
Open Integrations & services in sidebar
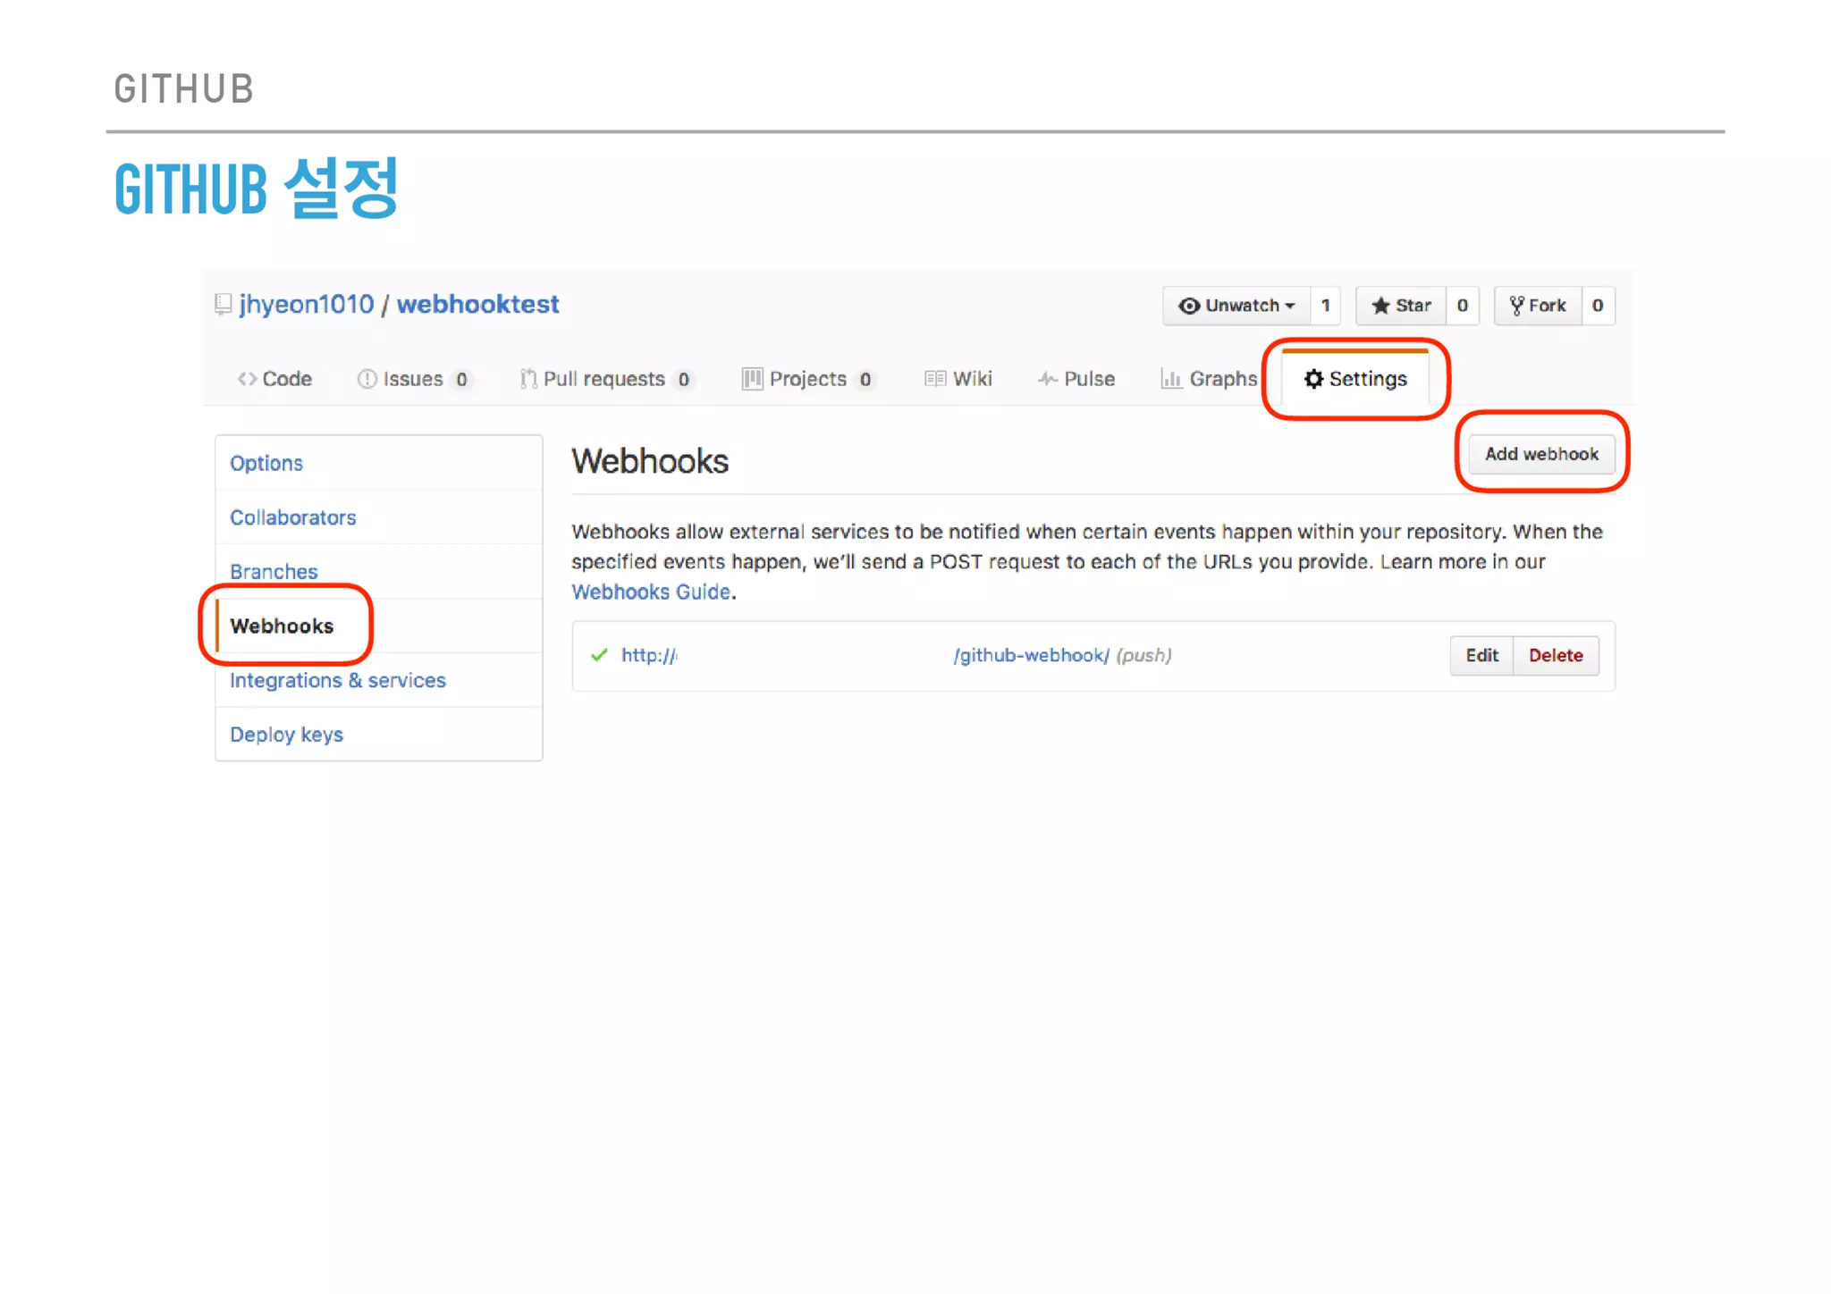(x=379, y=680)
